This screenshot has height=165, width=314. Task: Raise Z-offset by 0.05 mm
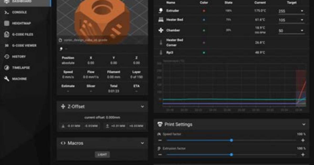(x=136, y=126)
